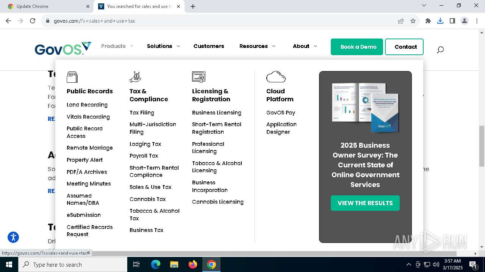Open the Remote Marriage link
The image size is (485, 272).
(x=90, y=148)
